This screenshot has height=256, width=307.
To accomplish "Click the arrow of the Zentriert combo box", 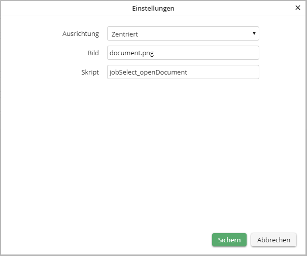I will click(x=254, y=33).
